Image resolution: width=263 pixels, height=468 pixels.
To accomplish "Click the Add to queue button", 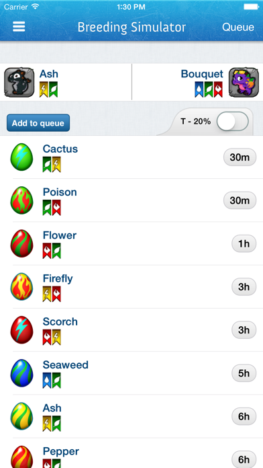I will (38, 123).
